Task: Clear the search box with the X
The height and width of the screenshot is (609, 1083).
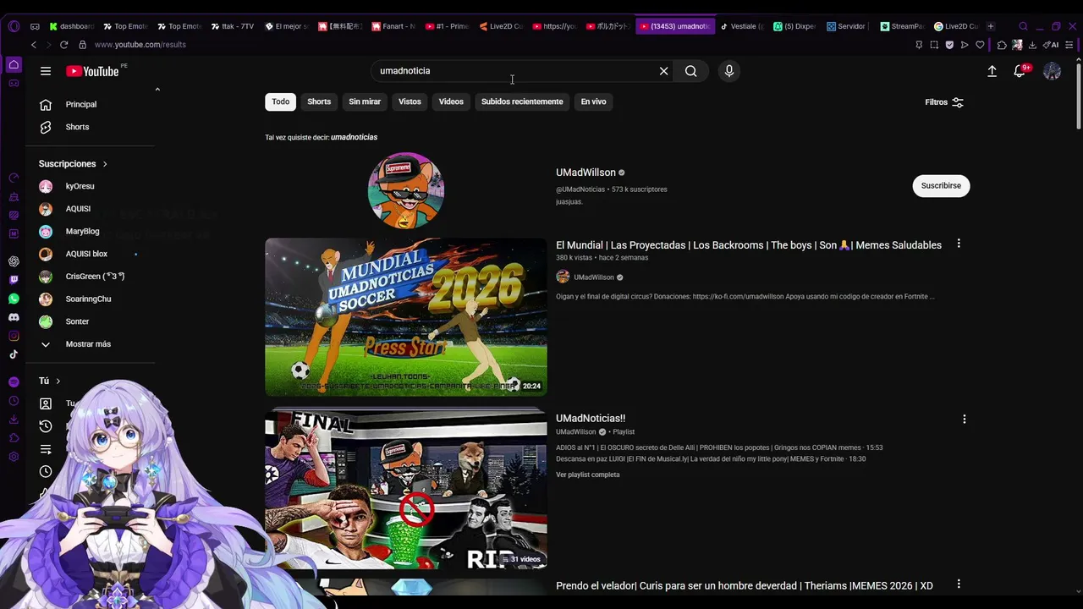Action: click(664, 71)
